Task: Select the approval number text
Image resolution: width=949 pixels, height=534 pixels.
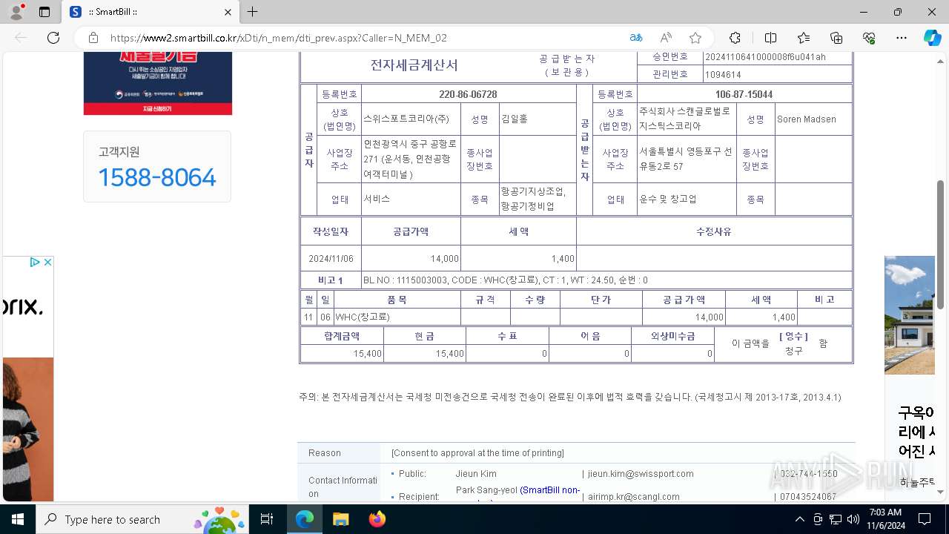Action: [x=765, y=57]
